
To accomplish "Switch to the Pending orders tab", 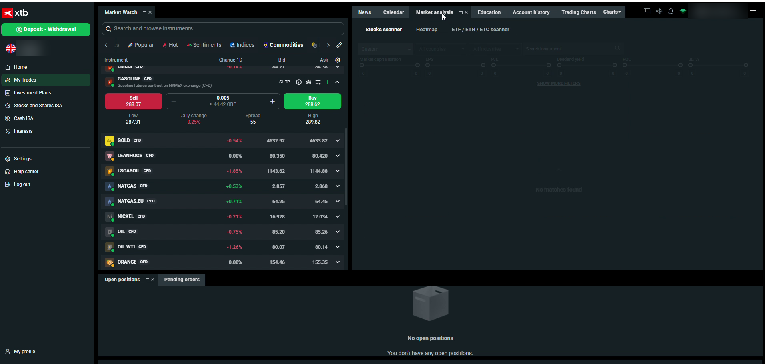I will 182,280.
